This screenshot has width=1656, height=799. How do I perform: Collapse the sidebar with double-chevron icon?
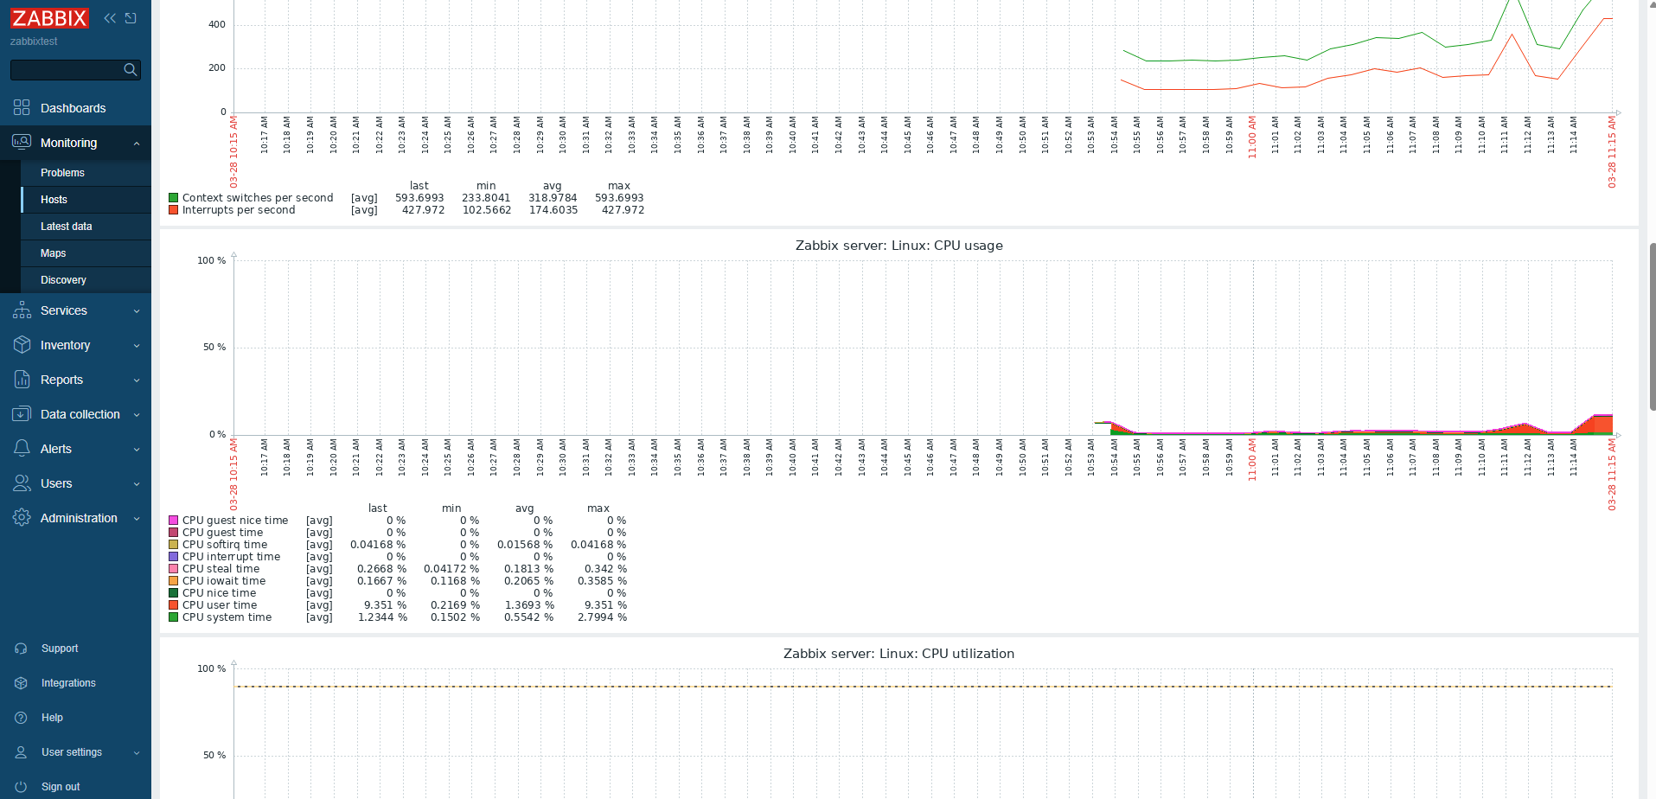(x=110, y=18)
